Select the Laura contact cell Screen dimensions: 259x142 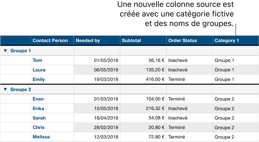click(x=39, y=70)
